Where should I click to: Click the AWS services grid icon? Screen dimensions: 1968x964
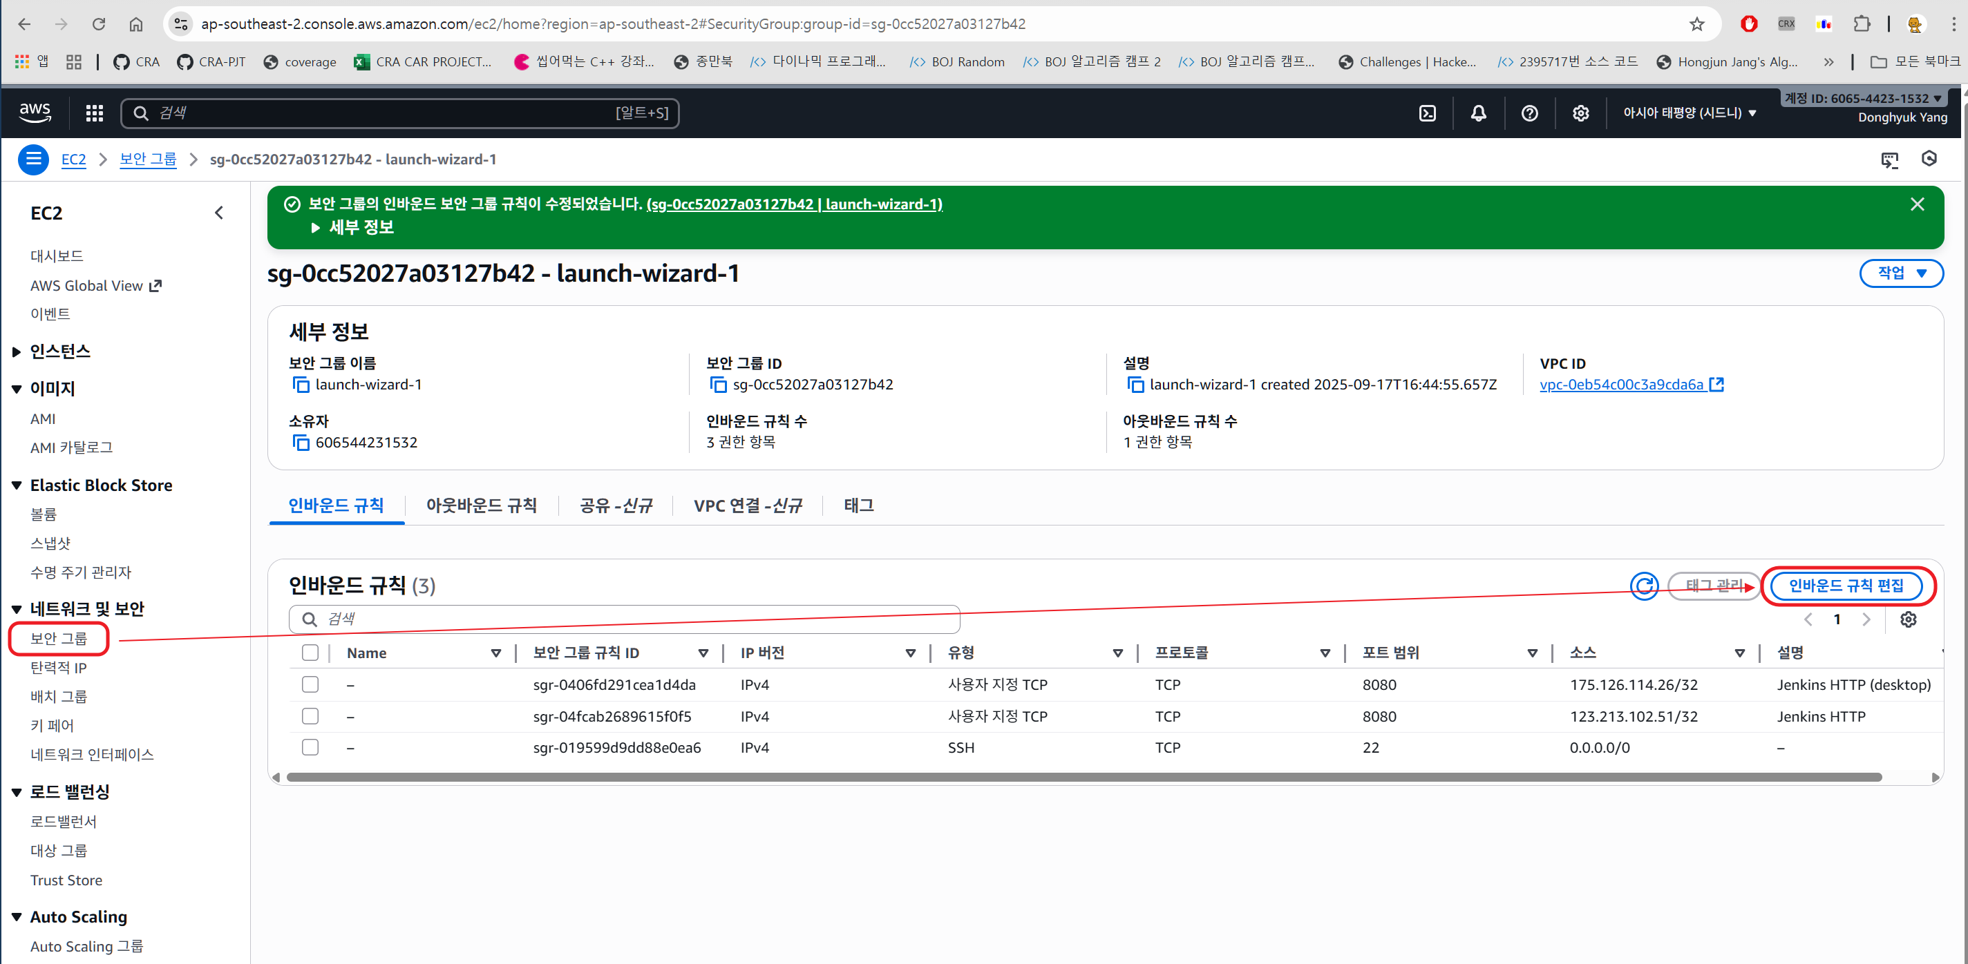pyautogui.click(x=94, y=113)
